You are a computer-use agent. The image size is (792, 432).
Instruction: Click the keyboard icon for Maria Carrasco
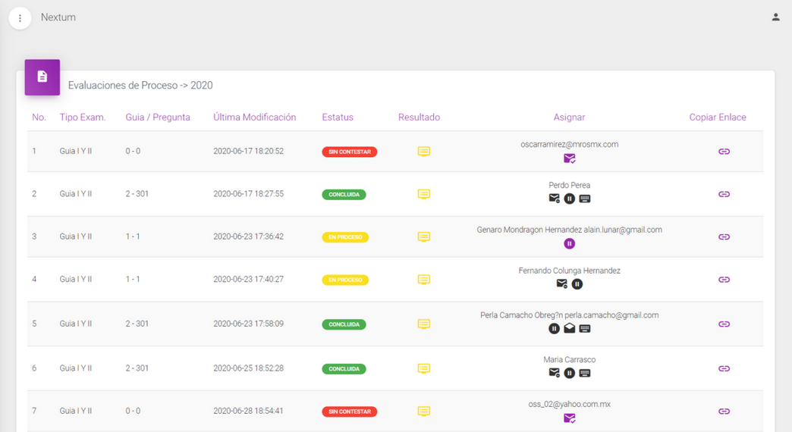click(584, 373)
